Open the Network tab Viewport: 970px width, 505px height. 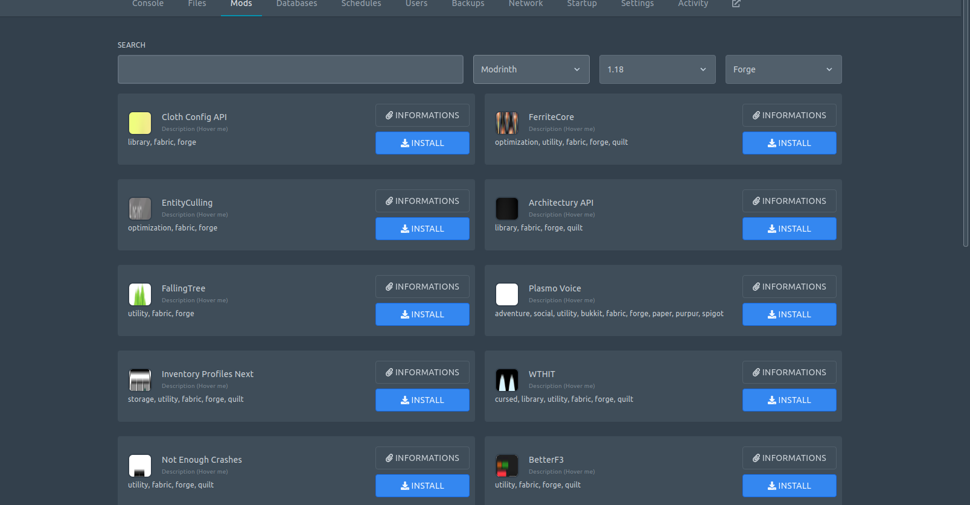[x=526, y=4]
